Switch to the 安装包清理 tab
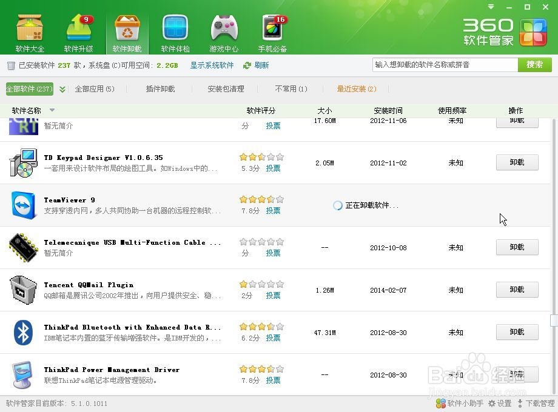Image resolution: width=558 pixels, height=412 pixels. tap(226, 89)
